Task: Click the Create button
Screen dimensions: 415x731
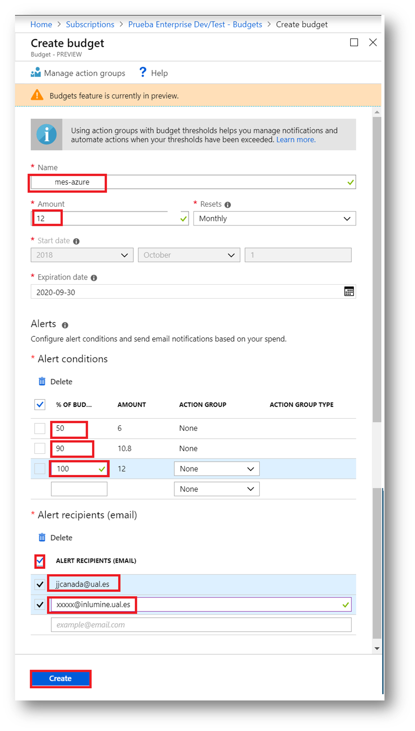Action: click(x=60, y=678)
